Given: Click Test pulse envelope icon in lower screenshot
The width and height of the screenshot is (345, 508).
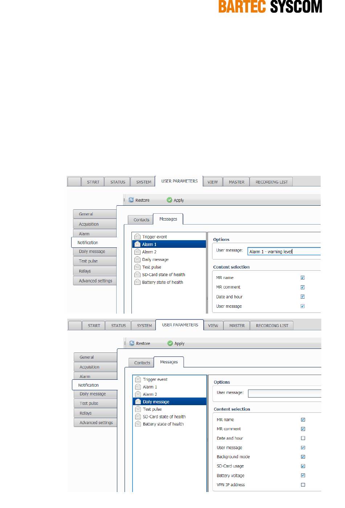Looking at the screenshot, I should (x=138, y=409).
